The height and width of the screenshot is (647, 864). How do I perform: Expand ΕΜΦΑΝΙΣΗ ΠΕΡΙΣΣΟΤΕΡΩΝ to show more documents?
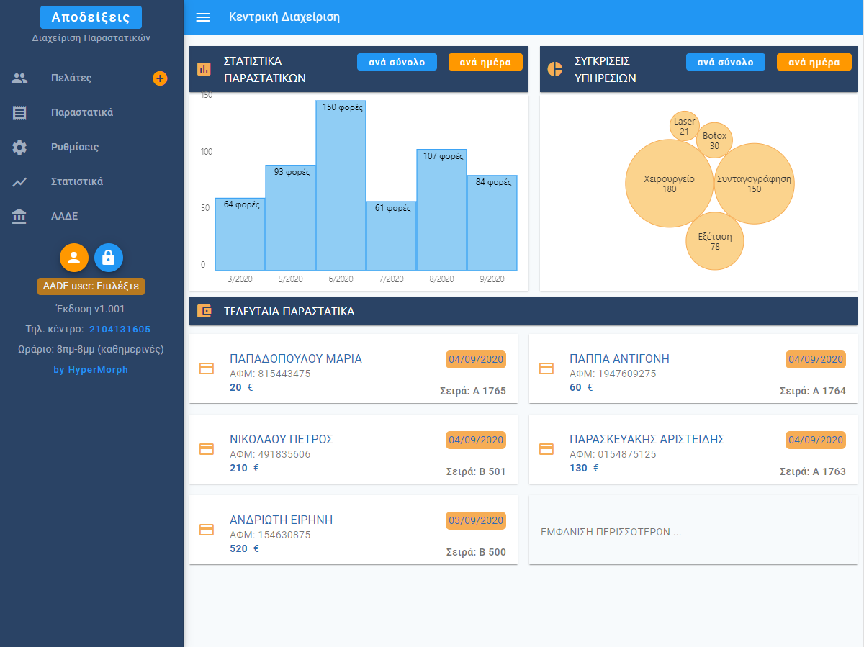(x=611, y=533)
